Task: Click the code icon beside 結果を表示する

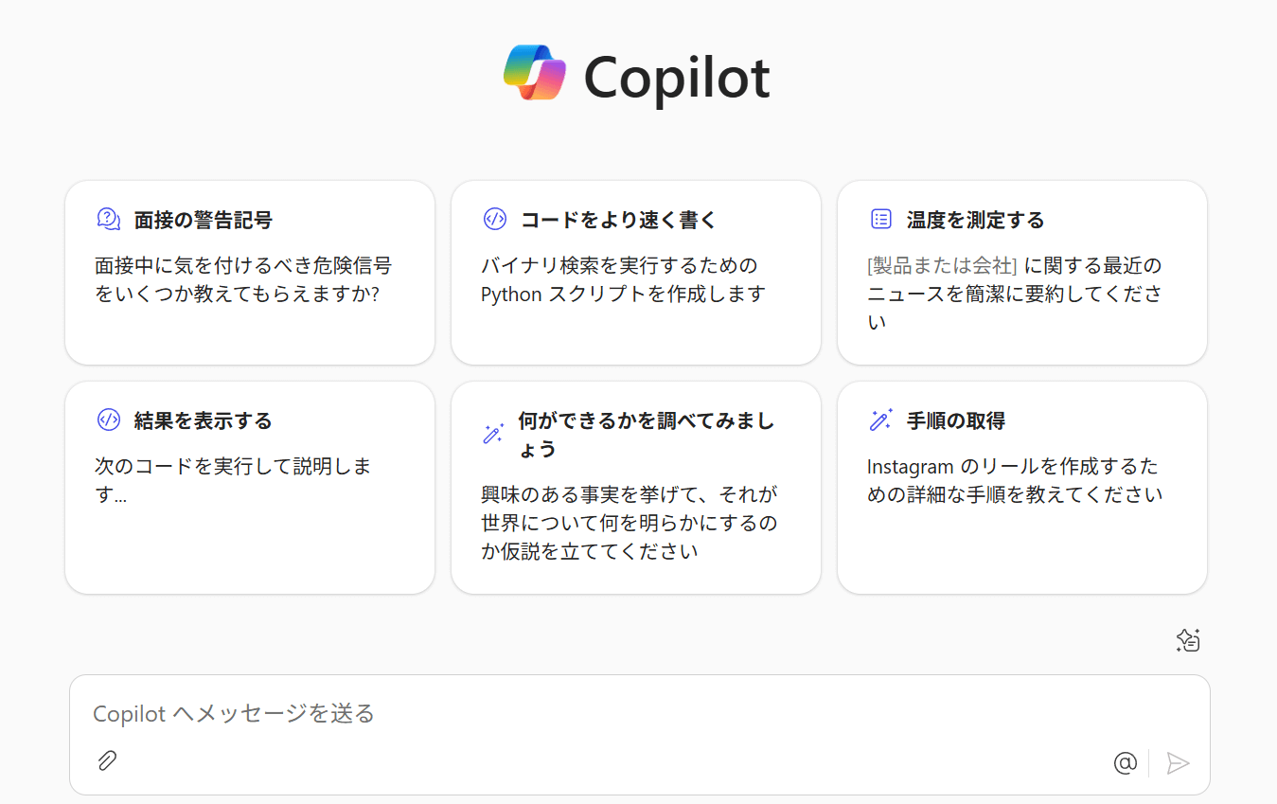Action: [109, 420]
